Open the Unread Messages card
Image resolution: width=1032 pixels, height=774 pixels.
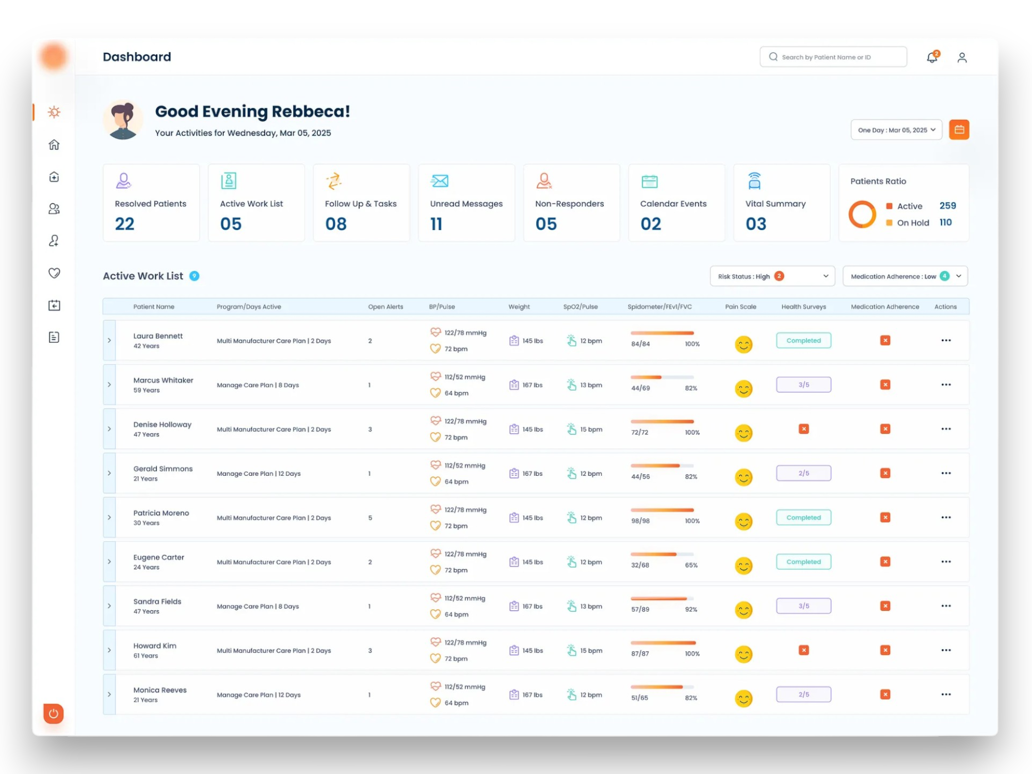pos(466,203)
